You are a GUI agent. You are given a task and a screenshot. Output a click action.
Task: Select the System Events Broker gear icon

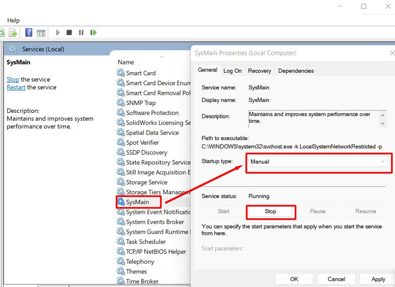[121, 222]
